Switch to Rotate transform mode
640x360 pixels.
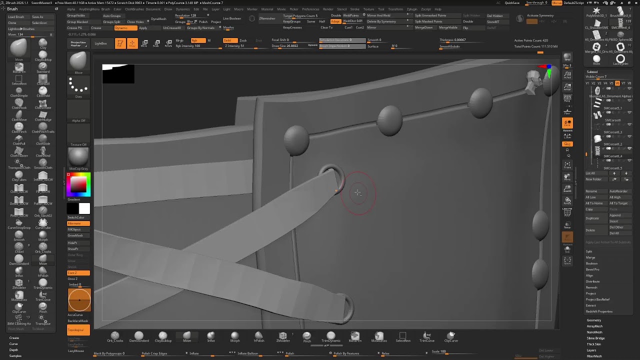click(168, 43)
